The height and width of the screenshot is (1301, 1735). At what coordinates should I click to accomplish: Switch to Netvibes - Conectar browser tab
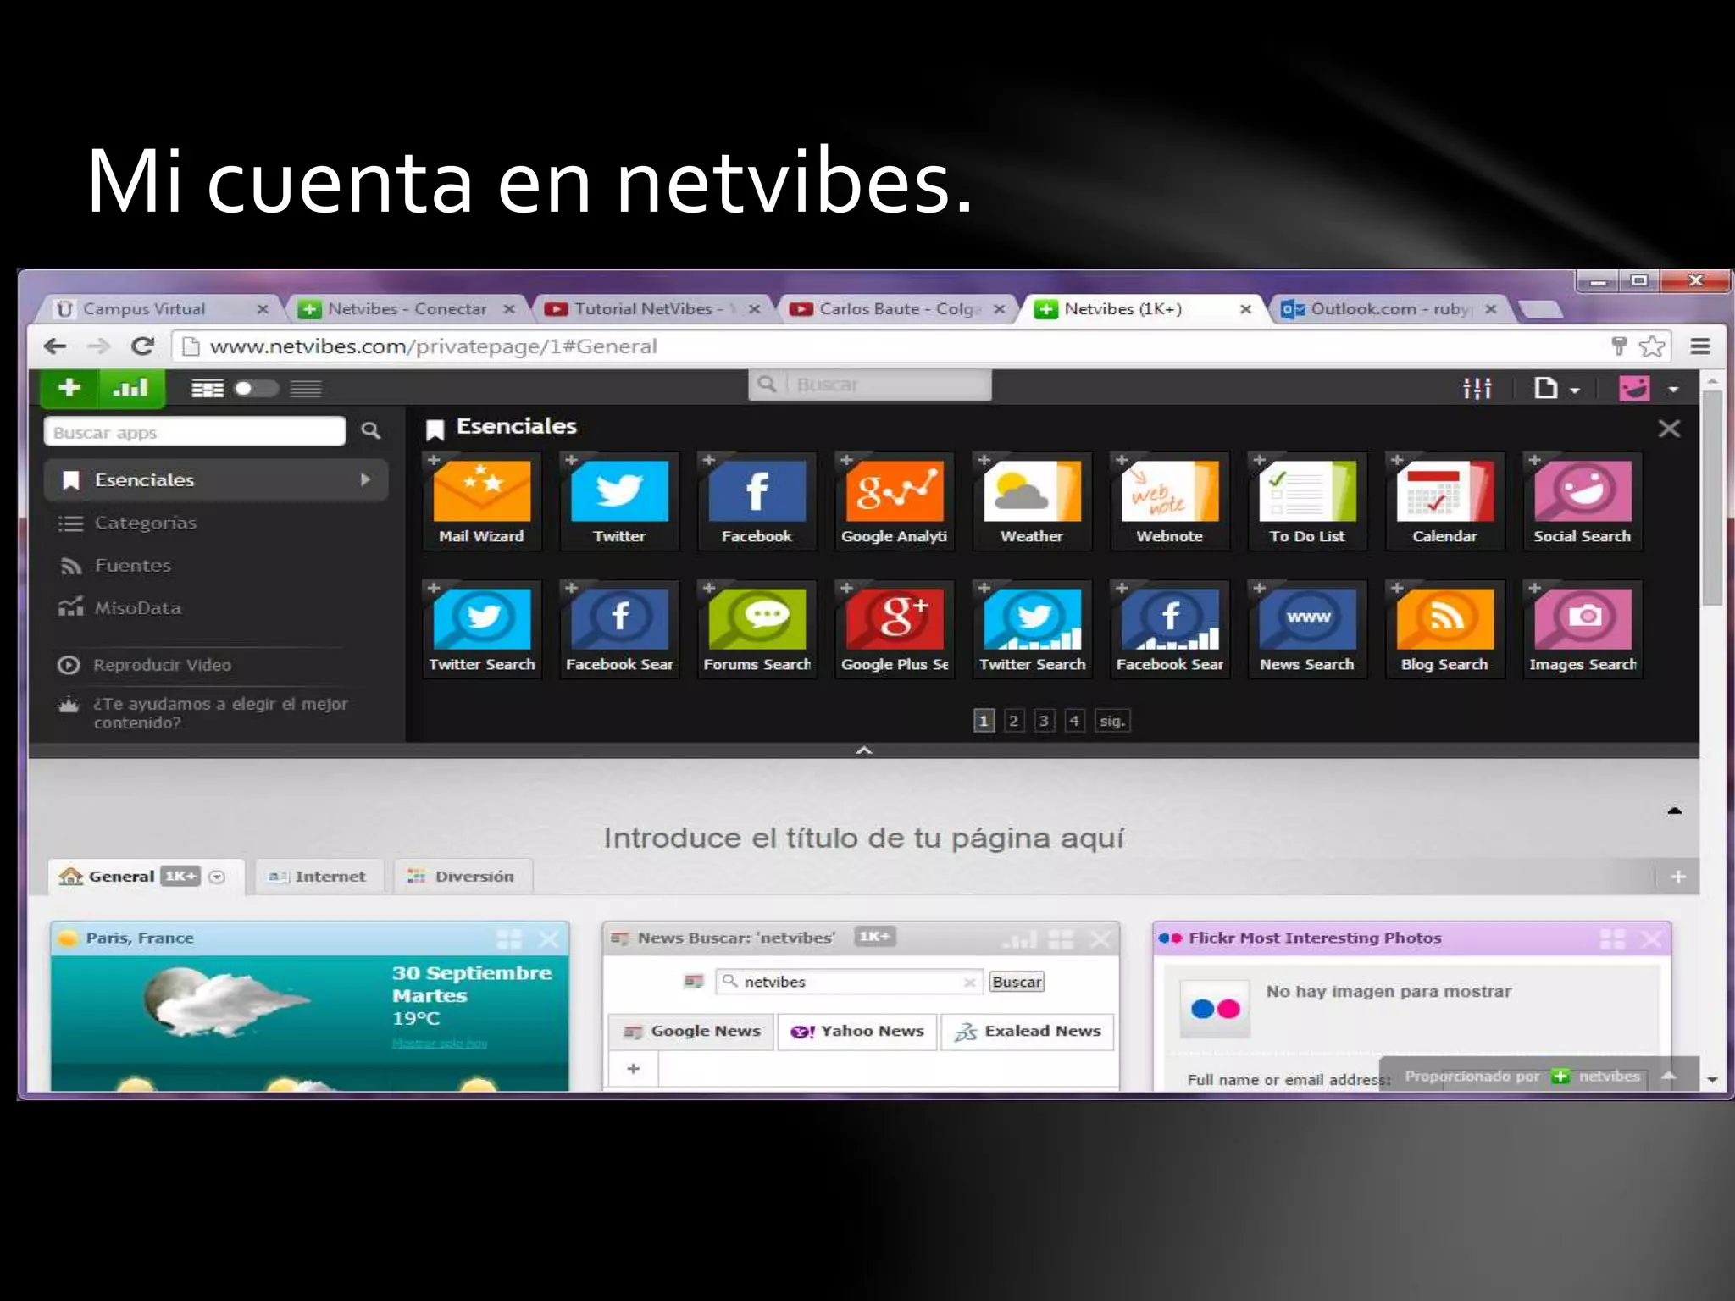click(x=405, y=309)
